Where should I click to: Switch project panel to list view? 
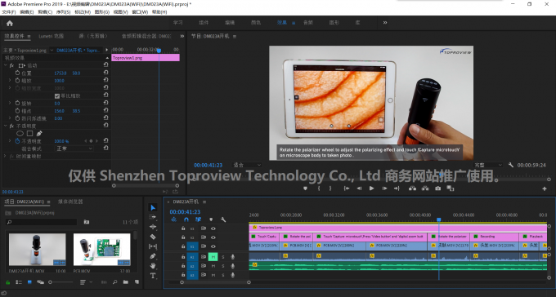19,282
